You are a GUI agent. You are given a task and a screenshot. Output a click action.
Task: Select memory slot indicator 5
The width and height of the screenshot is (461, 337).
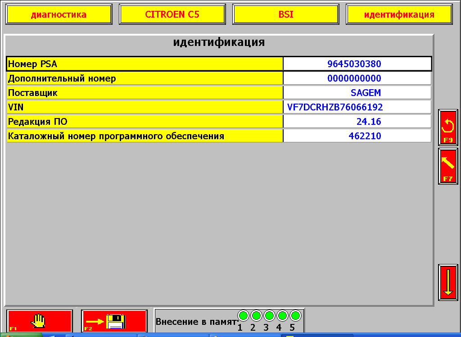point(295,316)
